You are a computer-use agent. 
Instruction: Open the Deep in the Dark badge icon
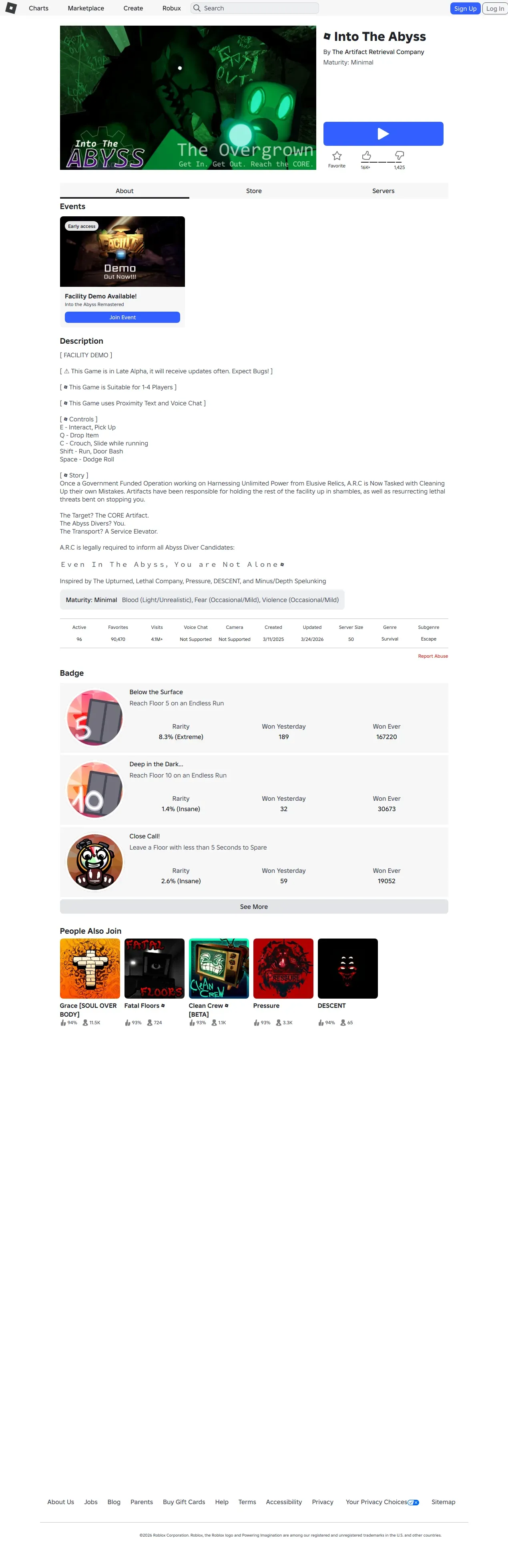point(94,790)
